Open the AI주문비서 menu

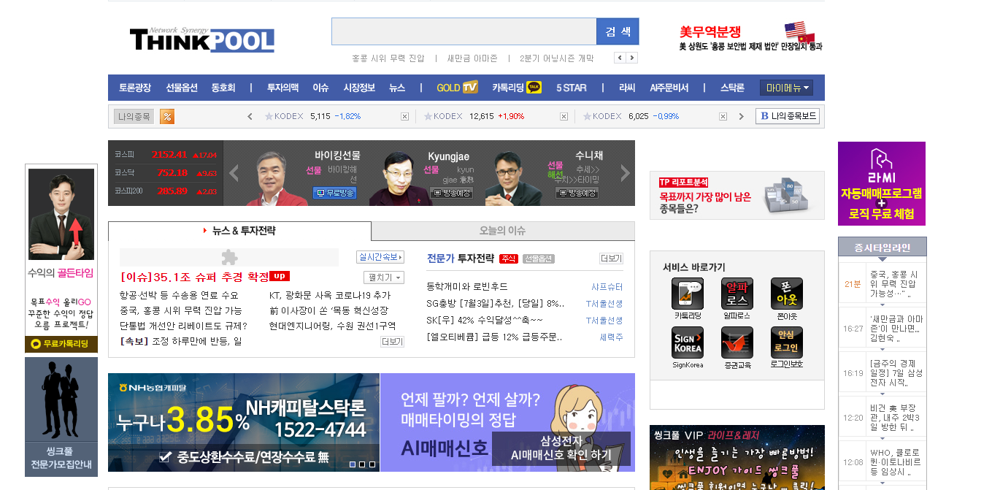pyautogui.click(x=669, y=88)
